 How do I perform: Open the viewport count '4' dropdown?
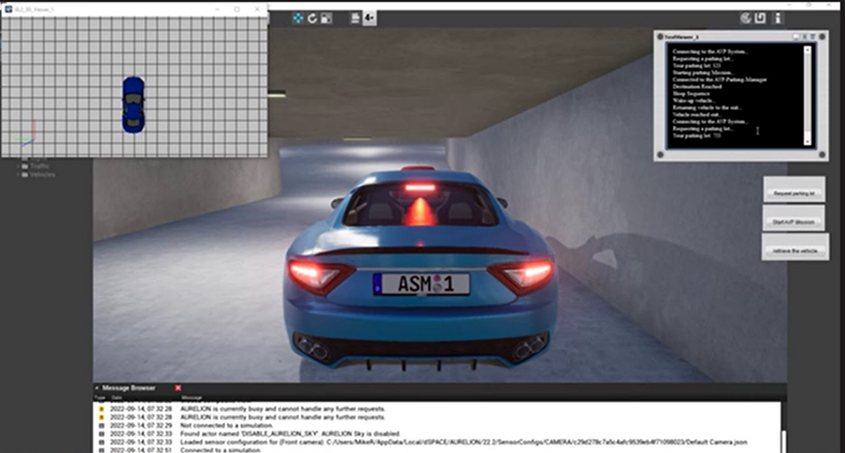coord(369,18)
